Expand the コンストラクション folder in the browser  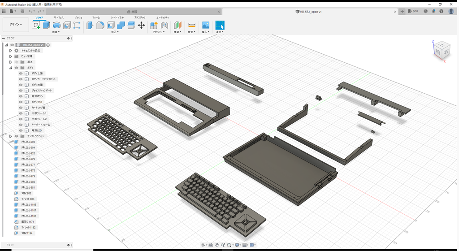tap(10, 136)
